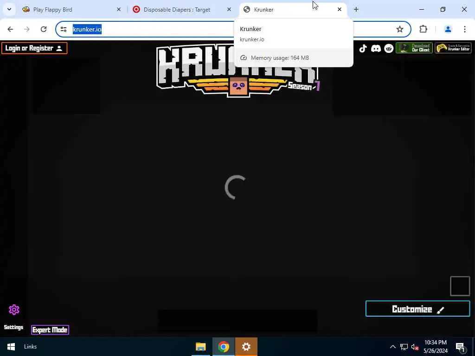
Task: Open Settings gear in Krunker
Action: point(14,310)
